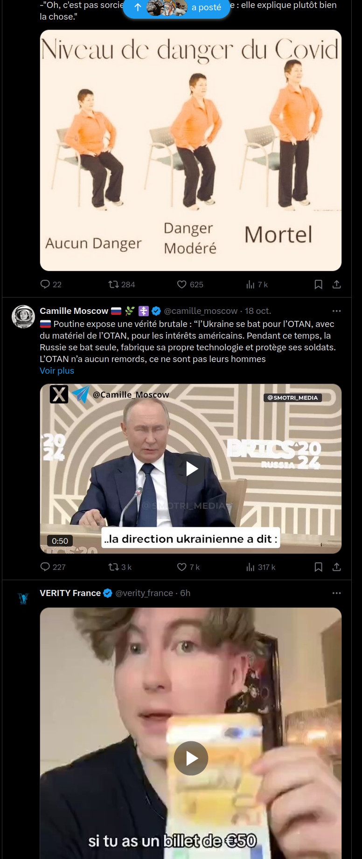The height and width of the screenshot is (859, 362).
Task: View analytics showing 317 k views
Action: [251, 567]
